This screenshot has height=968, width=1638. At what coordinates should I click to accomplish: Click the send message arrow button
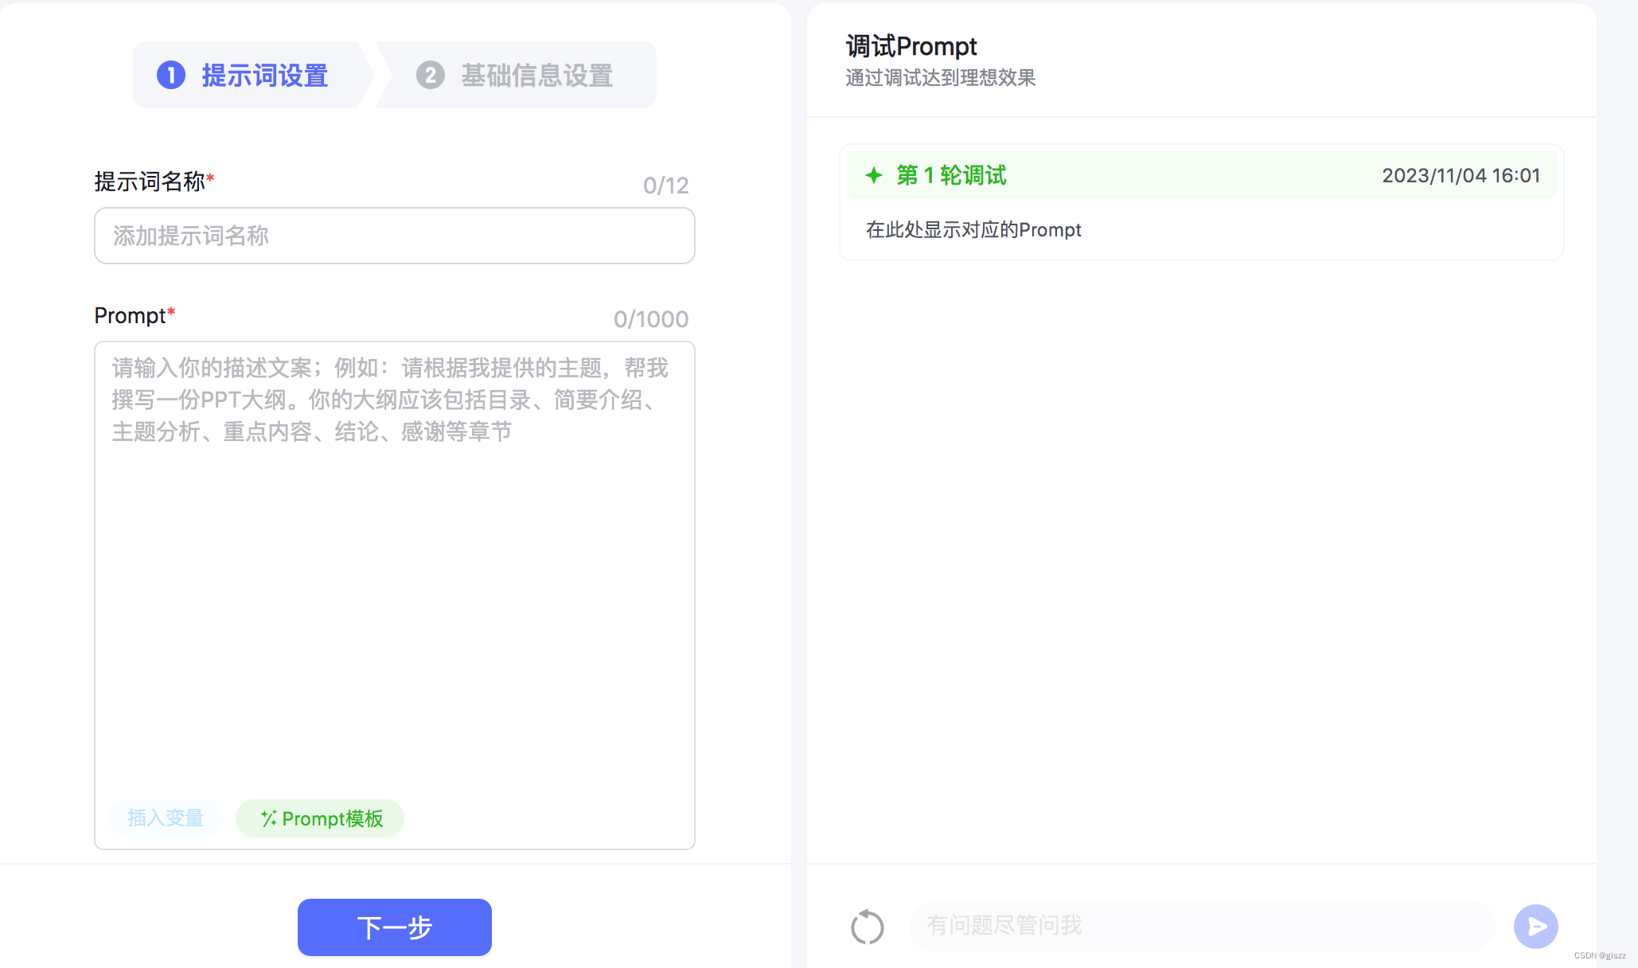tap(1535, 927)
